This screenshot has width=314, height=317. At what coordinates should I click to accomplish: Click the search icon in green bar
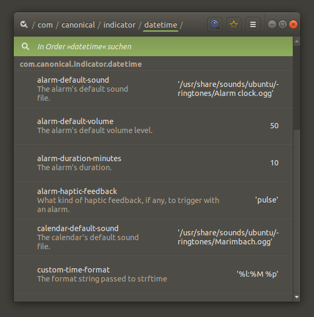point(25,47)
